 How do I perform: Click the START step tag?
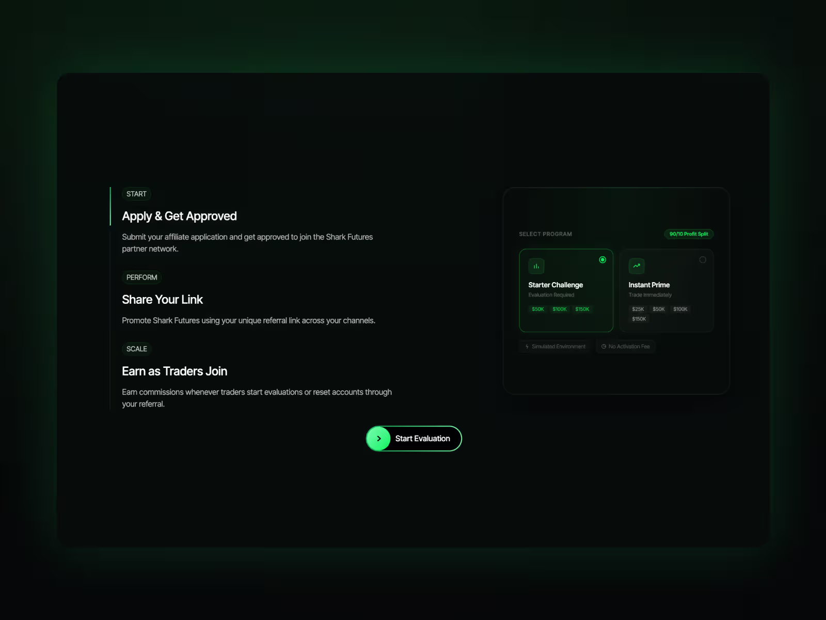point(136,194)
